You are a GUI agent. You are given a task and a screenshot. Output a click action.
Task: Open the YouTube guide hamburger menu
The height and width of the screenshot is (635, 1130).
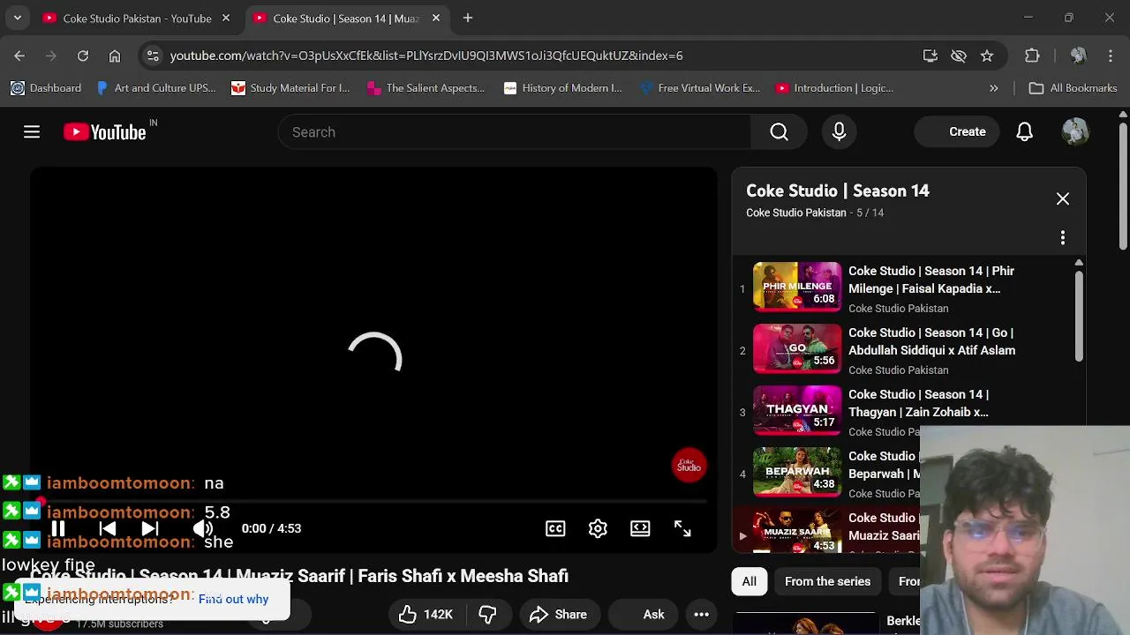tap(32, 132)
